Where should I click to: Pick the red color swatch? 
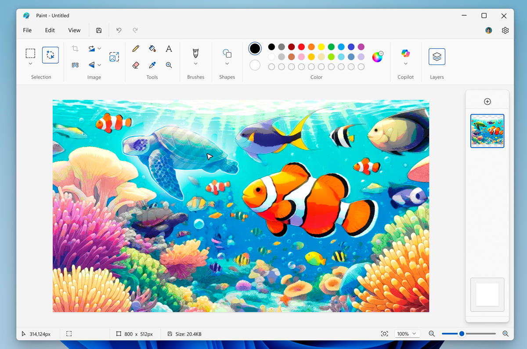pyautogui.click(x=301, y=47)
